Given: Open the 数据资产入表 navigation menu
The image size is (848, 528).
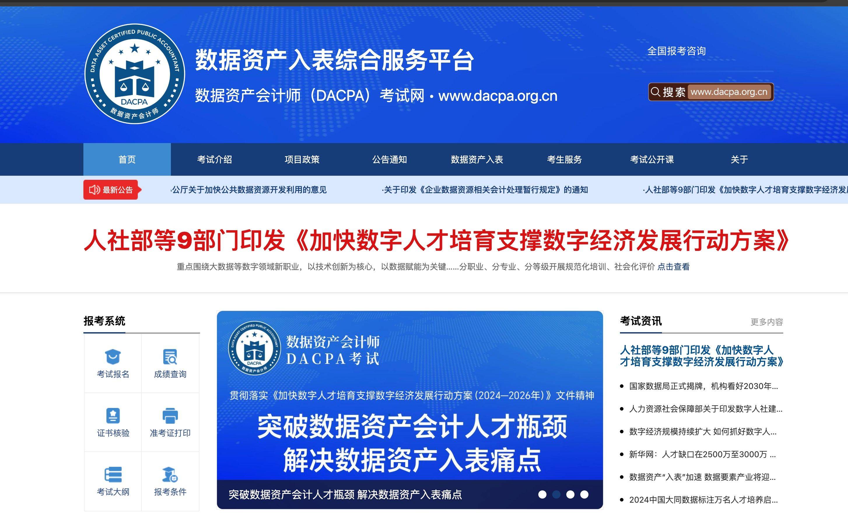Looking at the screenshot, I should (x=476, y=160).
